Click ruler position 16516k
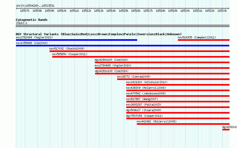 [x=136, y=11]
